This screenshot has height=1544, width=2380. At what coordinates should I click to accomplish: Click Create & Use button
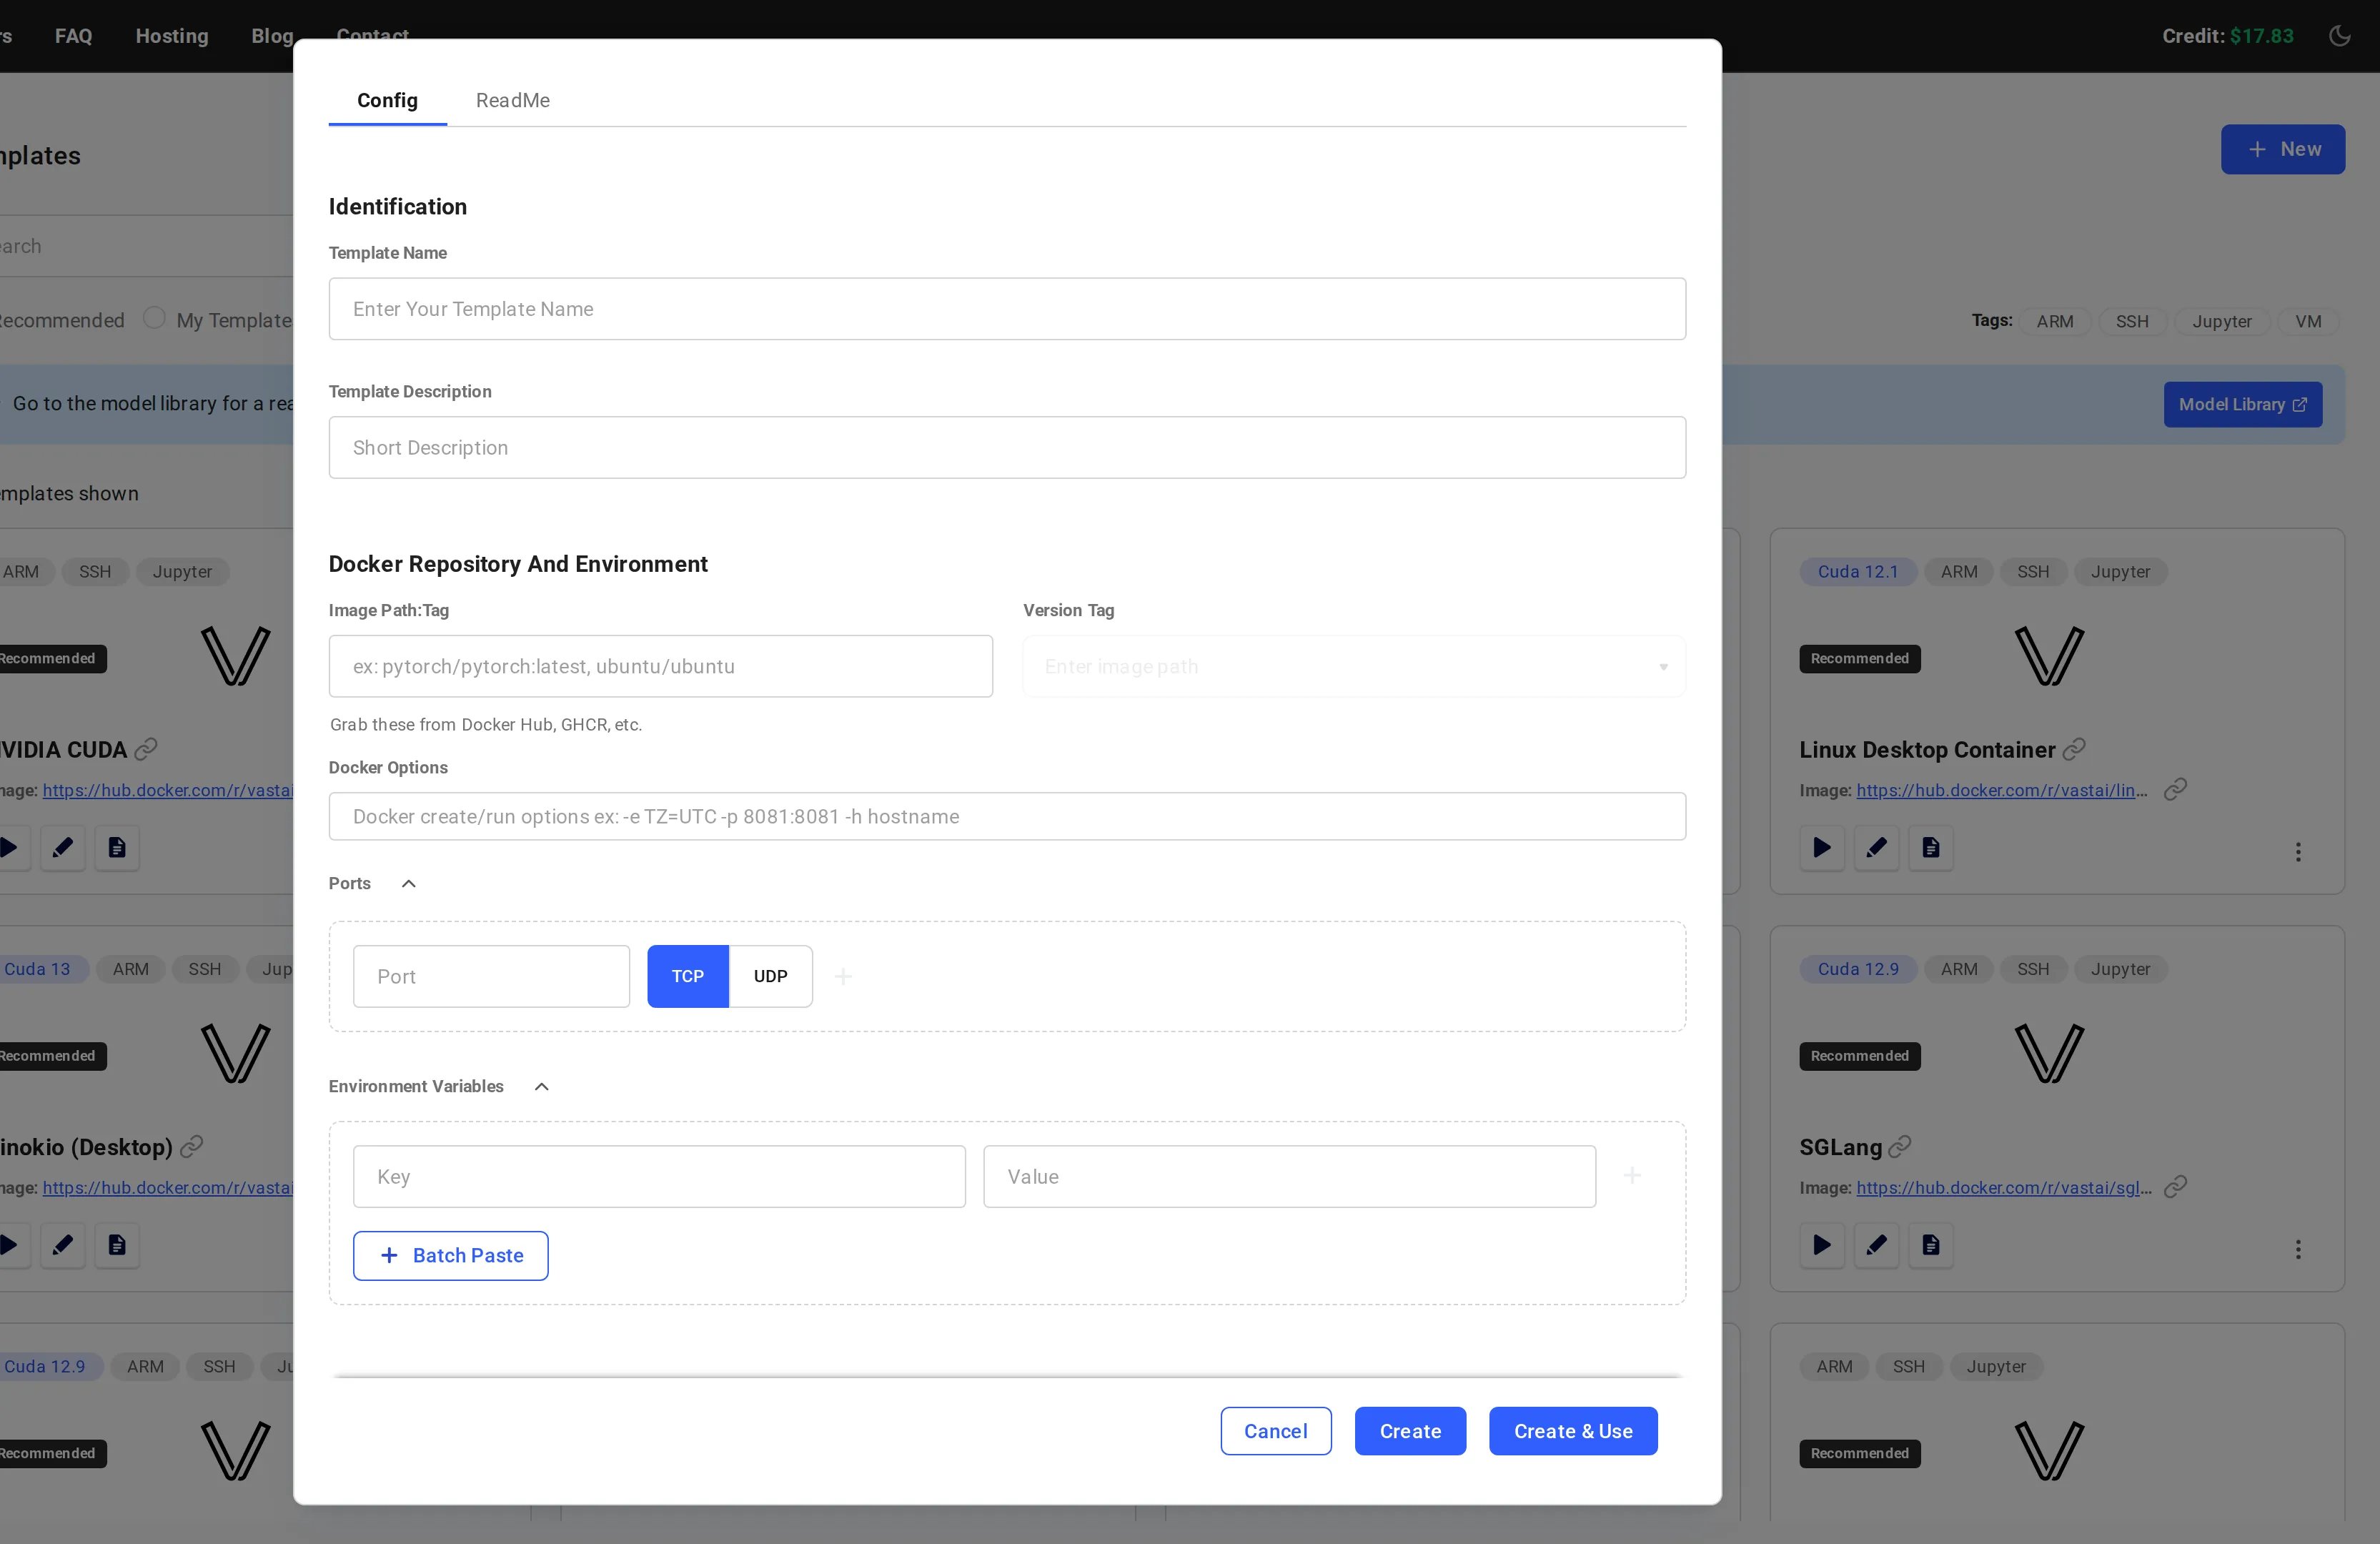coord(1573,1431)
